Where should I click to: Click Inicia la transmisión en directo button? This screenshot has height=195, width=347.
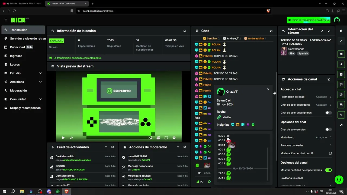click(309, 20)
